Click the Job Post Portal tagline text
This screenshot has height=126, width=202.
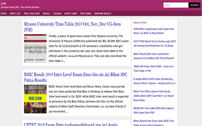(x=20, y=7)
